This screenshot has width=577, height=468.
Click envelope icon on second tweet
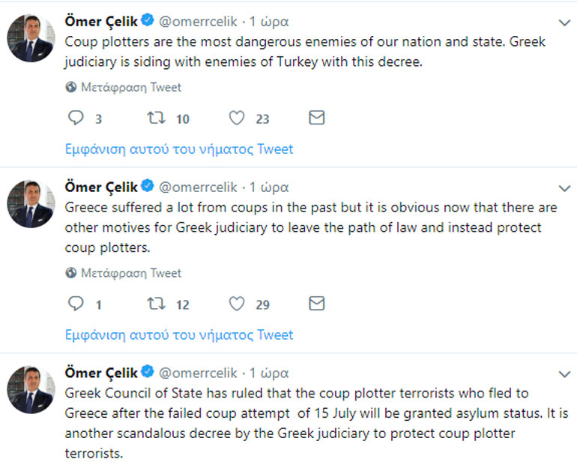tap(317, 303)
